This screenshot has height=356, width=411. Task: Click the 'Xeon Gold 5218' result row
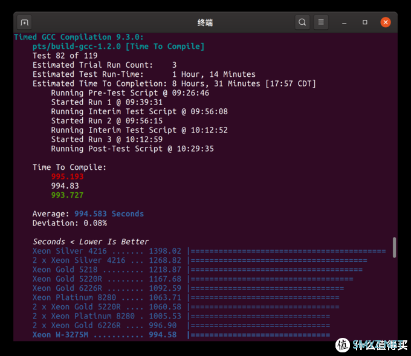pyautogui.click(x=198, y=270)
